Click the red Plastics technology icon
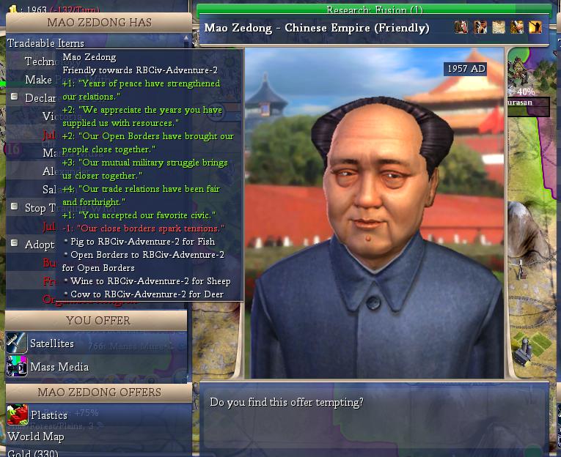 pos(18,415)
